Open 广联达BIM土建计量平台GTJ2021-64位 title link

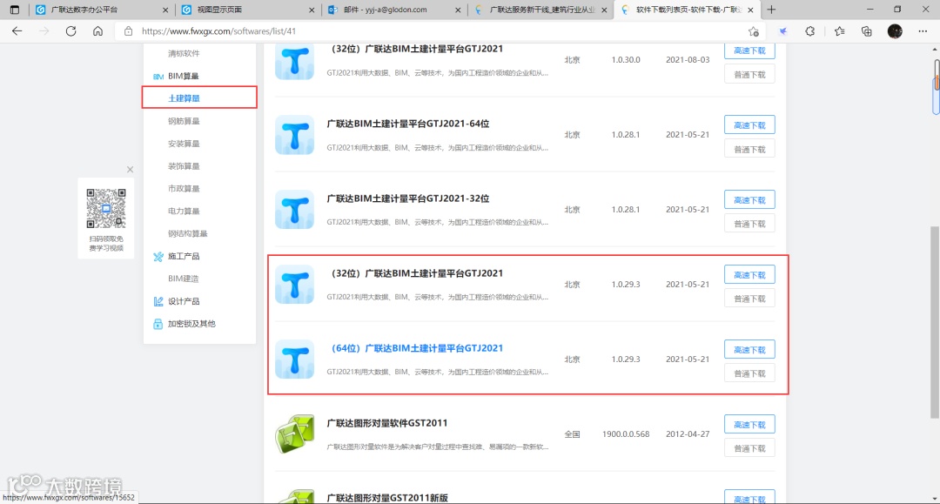(407, 124)
